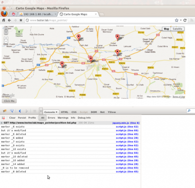Image resolution: width=195 pixels, height=188 pixels.
Task: Toggle the Persist console option
Action: (x=22, y=118)
